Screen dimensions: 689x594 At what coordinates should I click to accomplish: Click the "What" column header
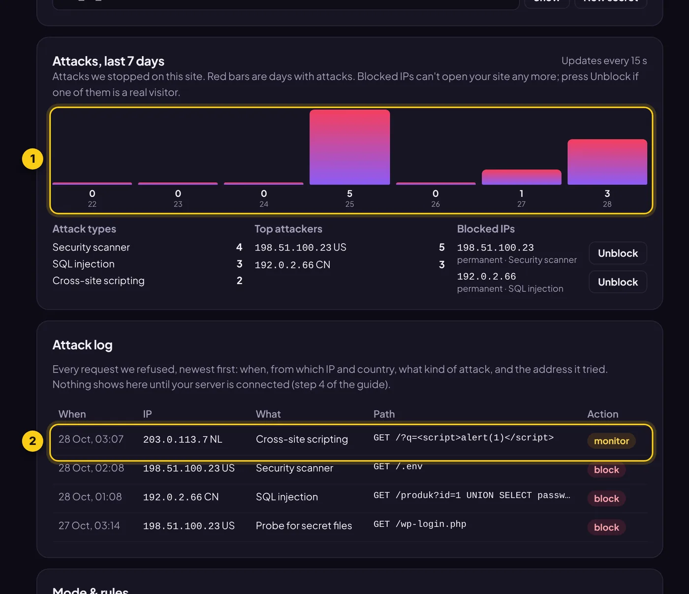[268, 414]
